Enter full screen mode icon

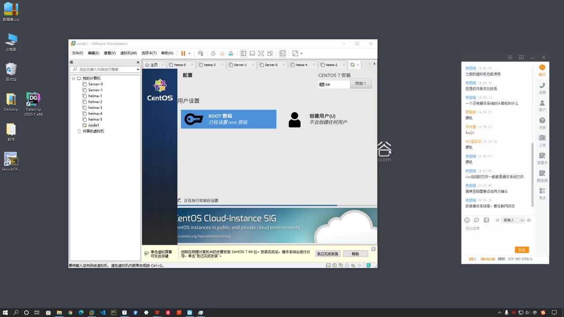point(261,53)
